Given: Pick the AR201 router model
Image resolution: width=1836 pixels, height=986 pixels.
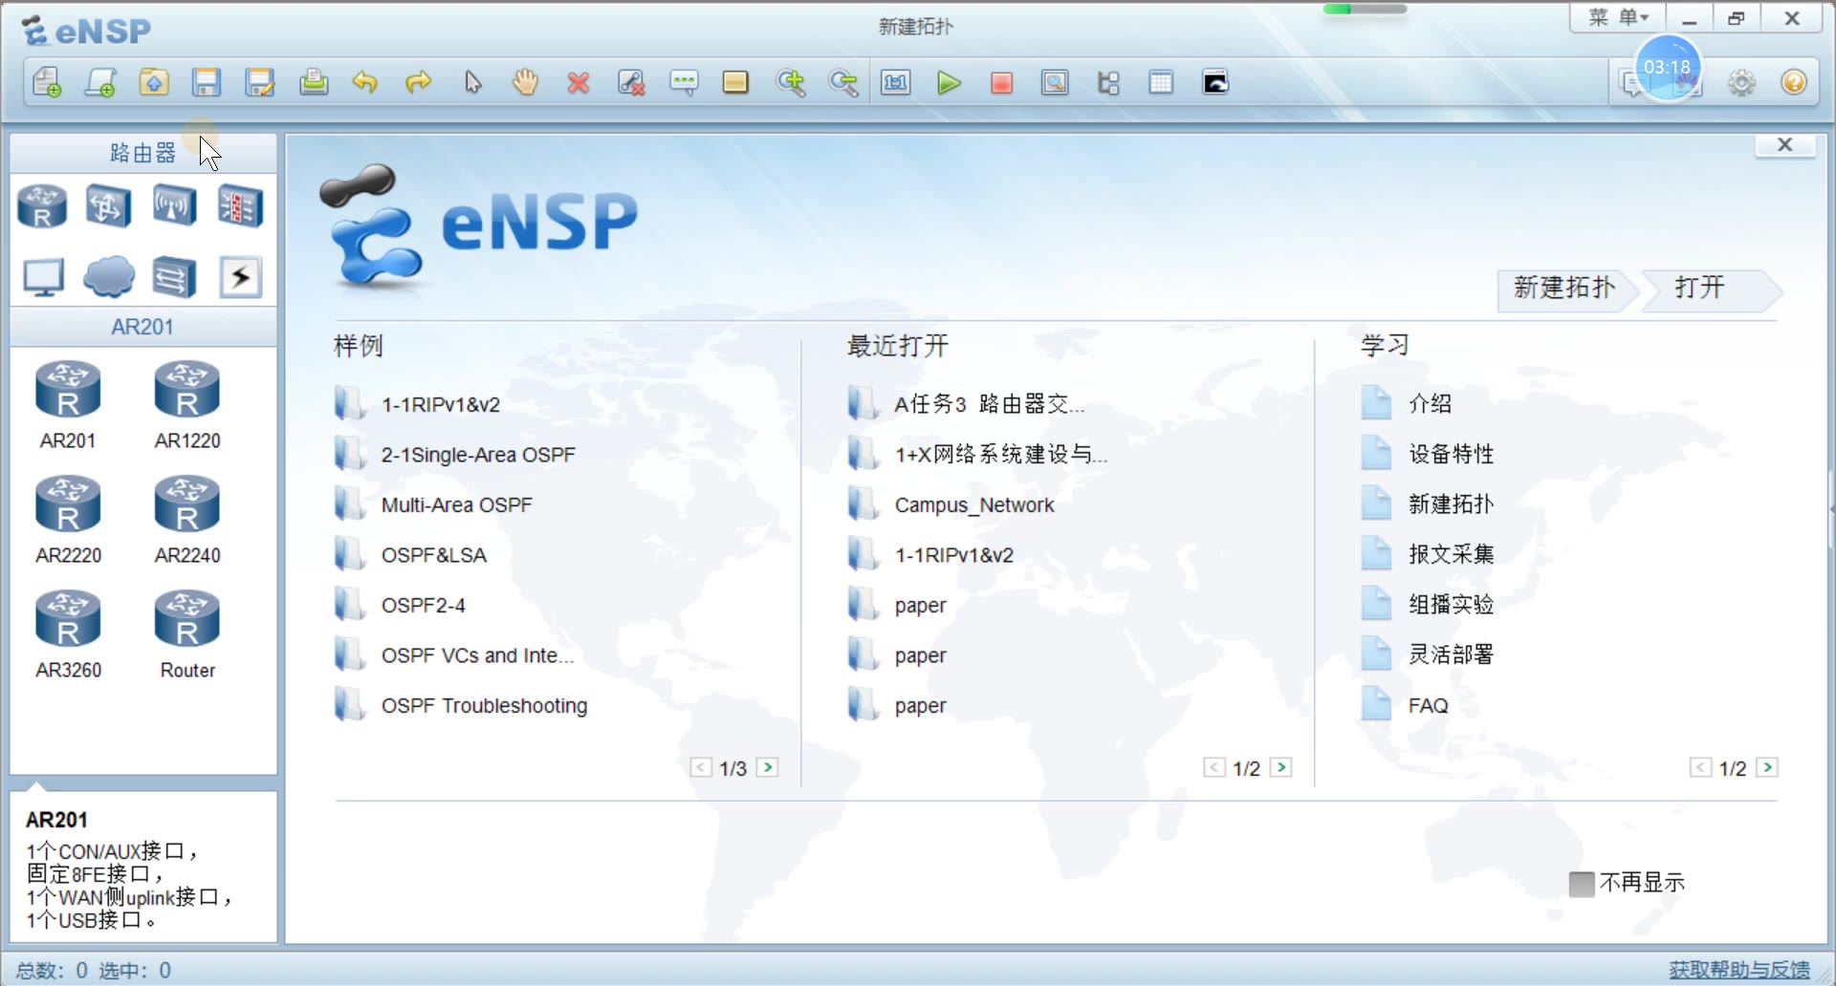Looking at the screenshot, I should coord(68,405).
